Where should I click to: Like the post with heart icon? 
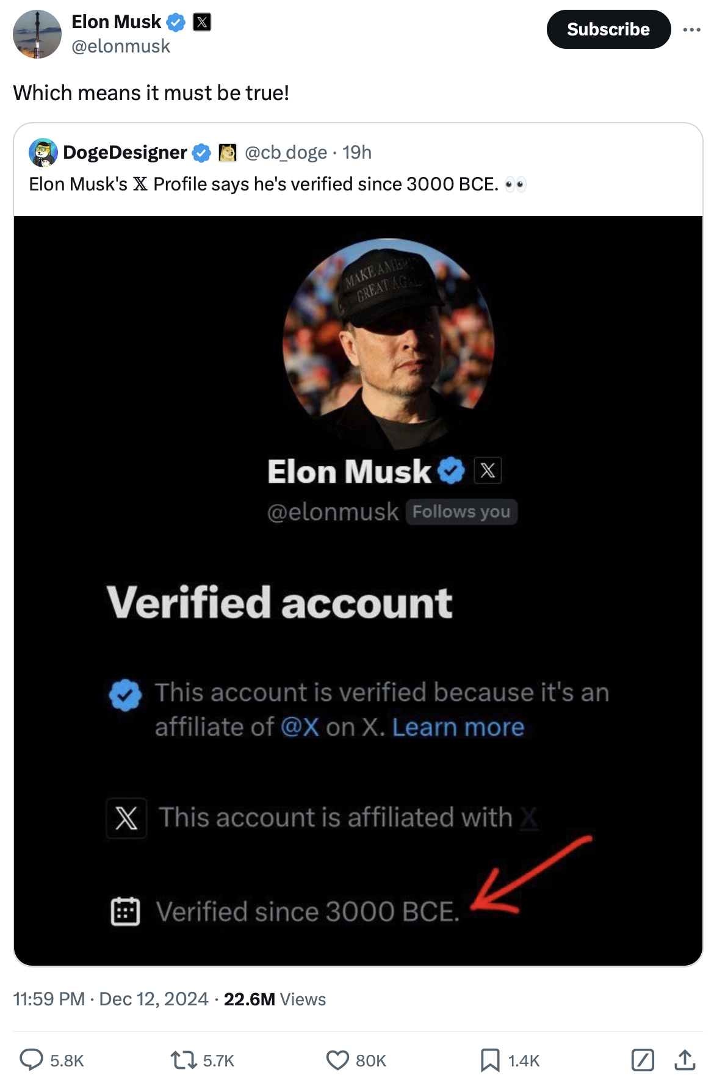tap(337, 1060)
